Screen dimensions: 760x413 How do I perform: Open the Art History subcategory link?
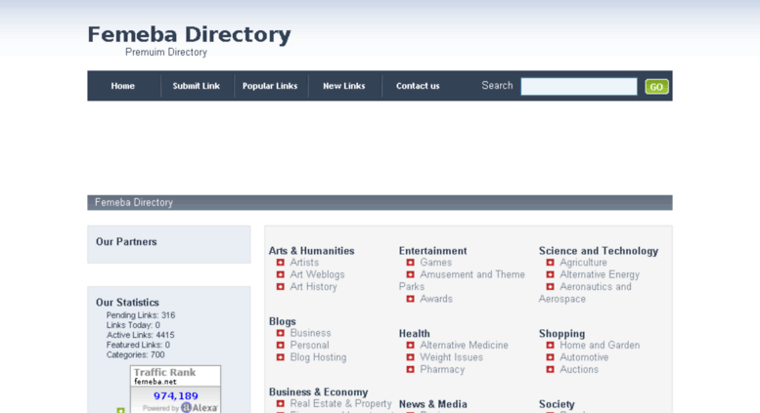[x=314, y=287]
